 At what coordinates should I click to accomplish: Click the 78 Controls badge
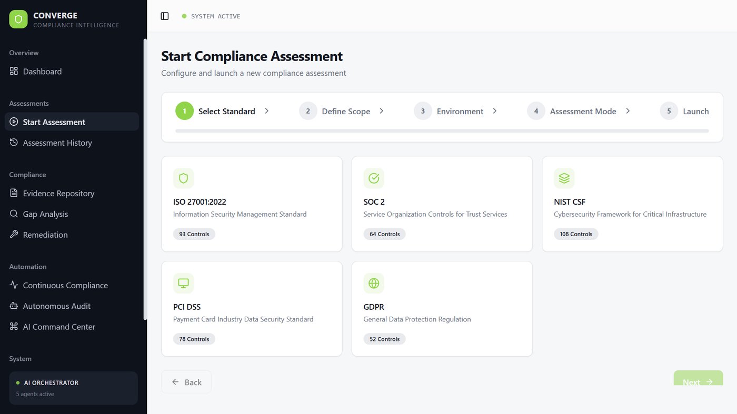194,339
